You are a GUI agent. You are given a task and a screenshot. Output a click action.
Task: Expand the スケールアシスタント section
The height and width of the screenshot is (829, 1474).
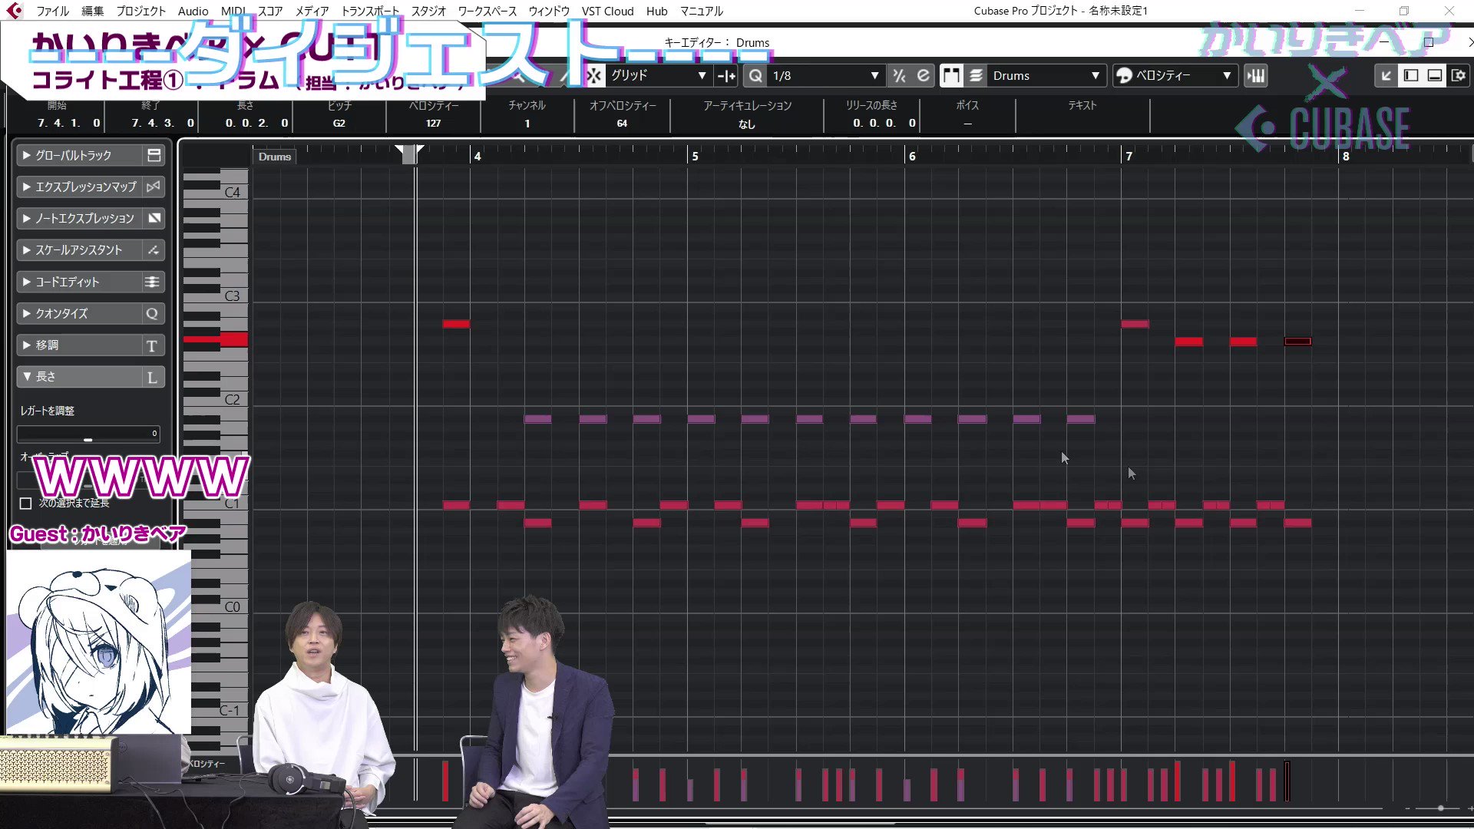[x=78, y=249]
